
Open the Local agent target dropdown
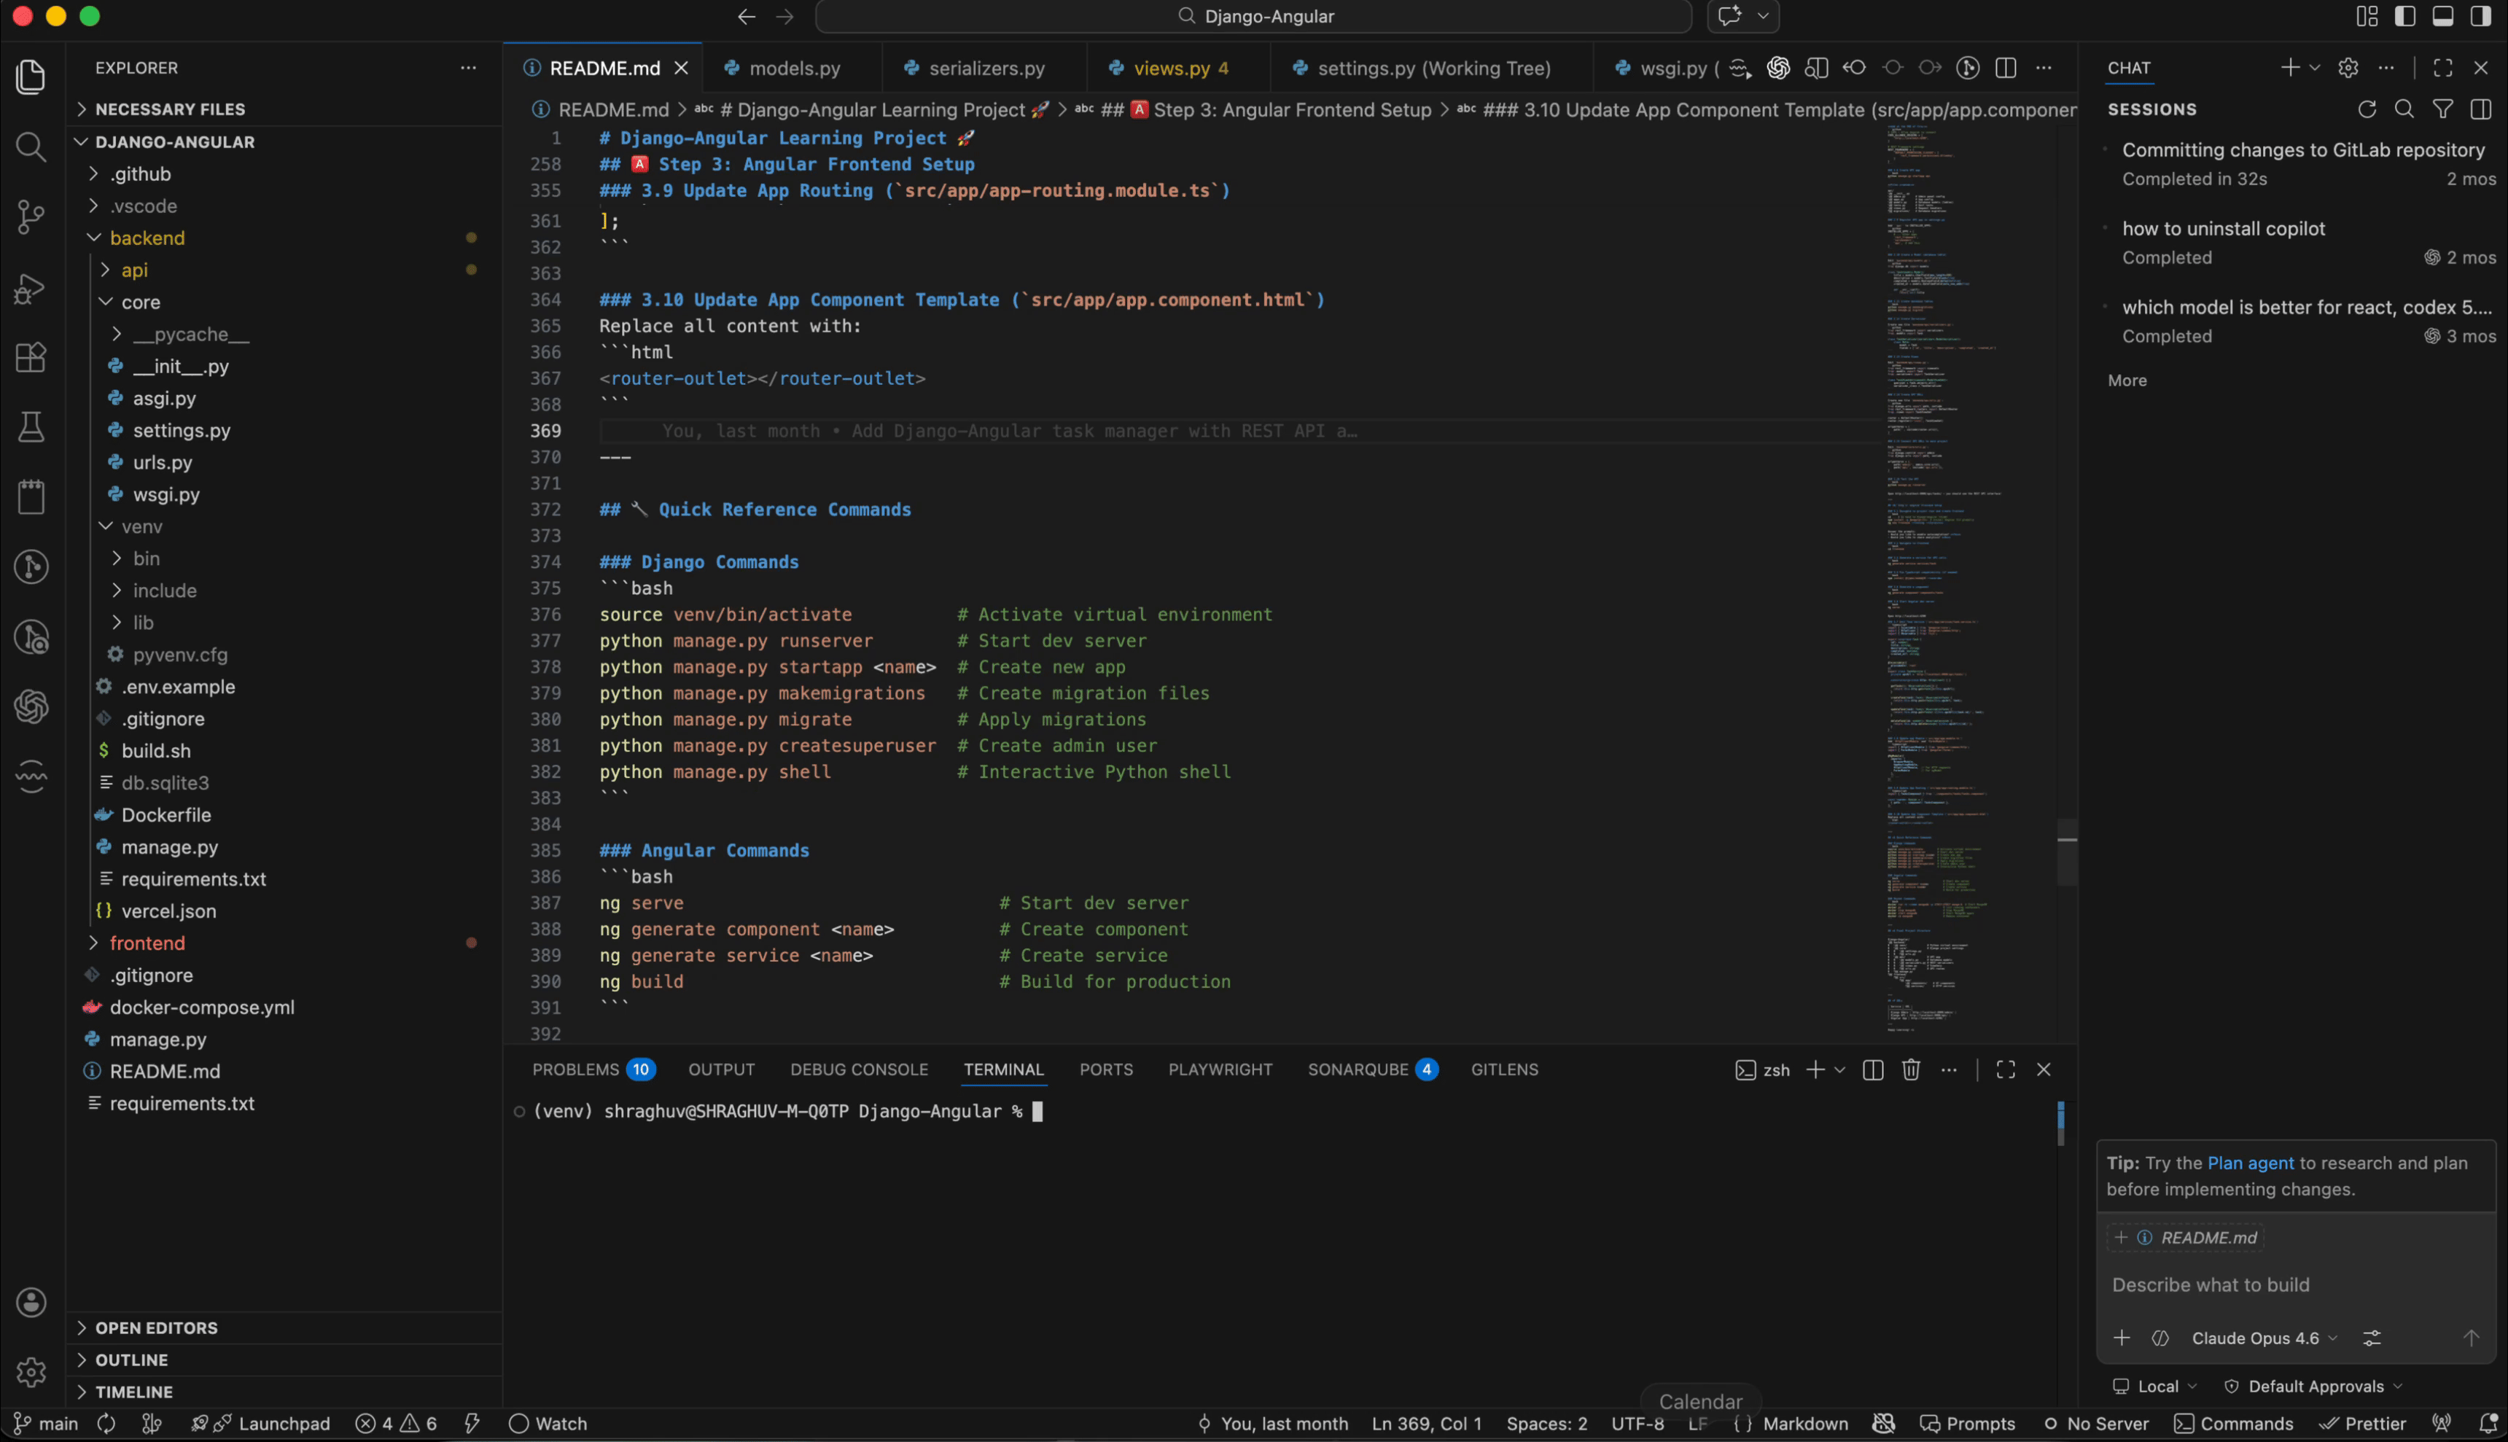(x=2154, y=1386)
